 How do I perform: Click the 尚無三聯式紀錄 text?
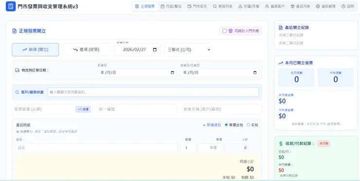291,35
